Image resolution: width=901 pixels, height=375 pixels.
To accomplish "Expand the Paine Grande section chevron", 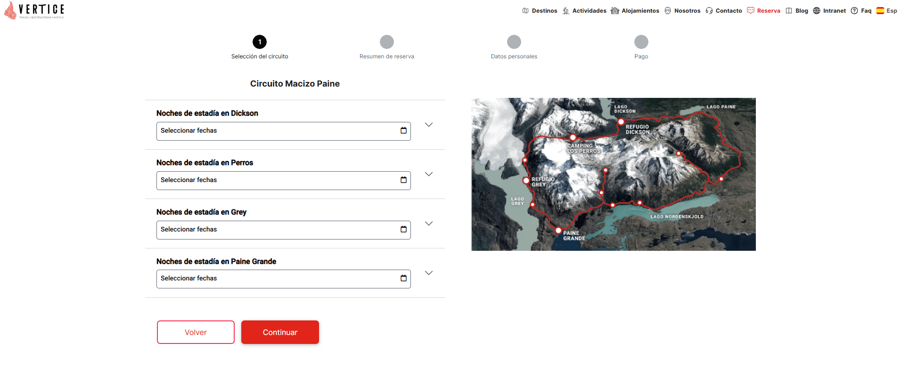I will pos(428,273).
